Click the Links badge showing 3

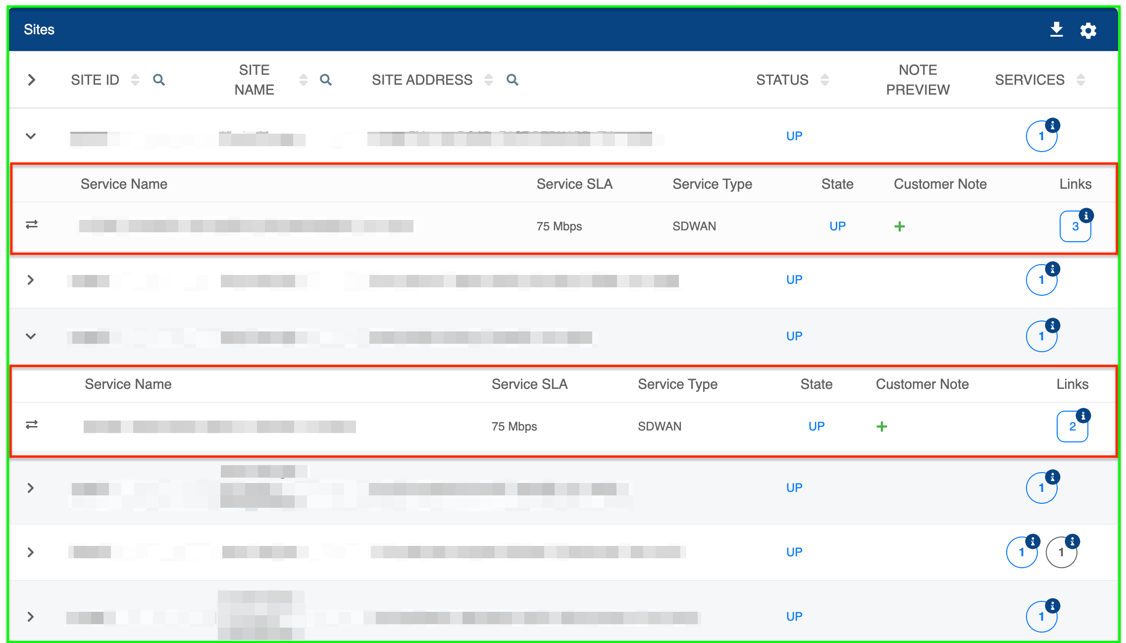1075,226
